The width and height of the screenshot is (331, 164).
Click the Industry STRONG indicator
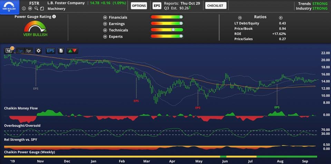click(312, 8)
